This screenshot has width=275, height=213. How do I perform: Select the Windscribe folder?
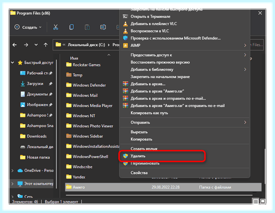[x=79, y=167]
